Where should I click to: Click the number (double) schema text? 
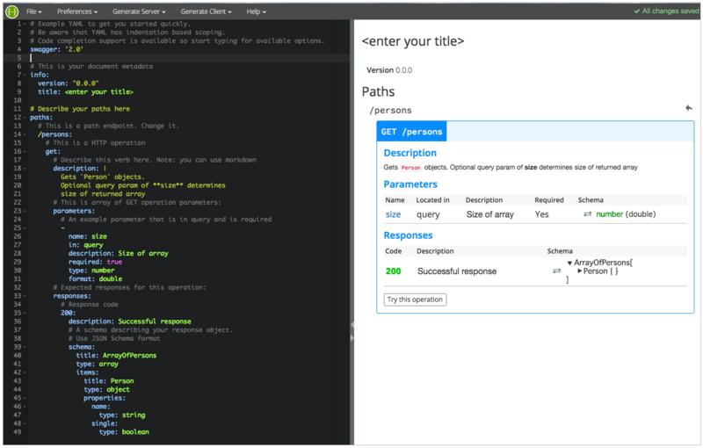(626, 214)
